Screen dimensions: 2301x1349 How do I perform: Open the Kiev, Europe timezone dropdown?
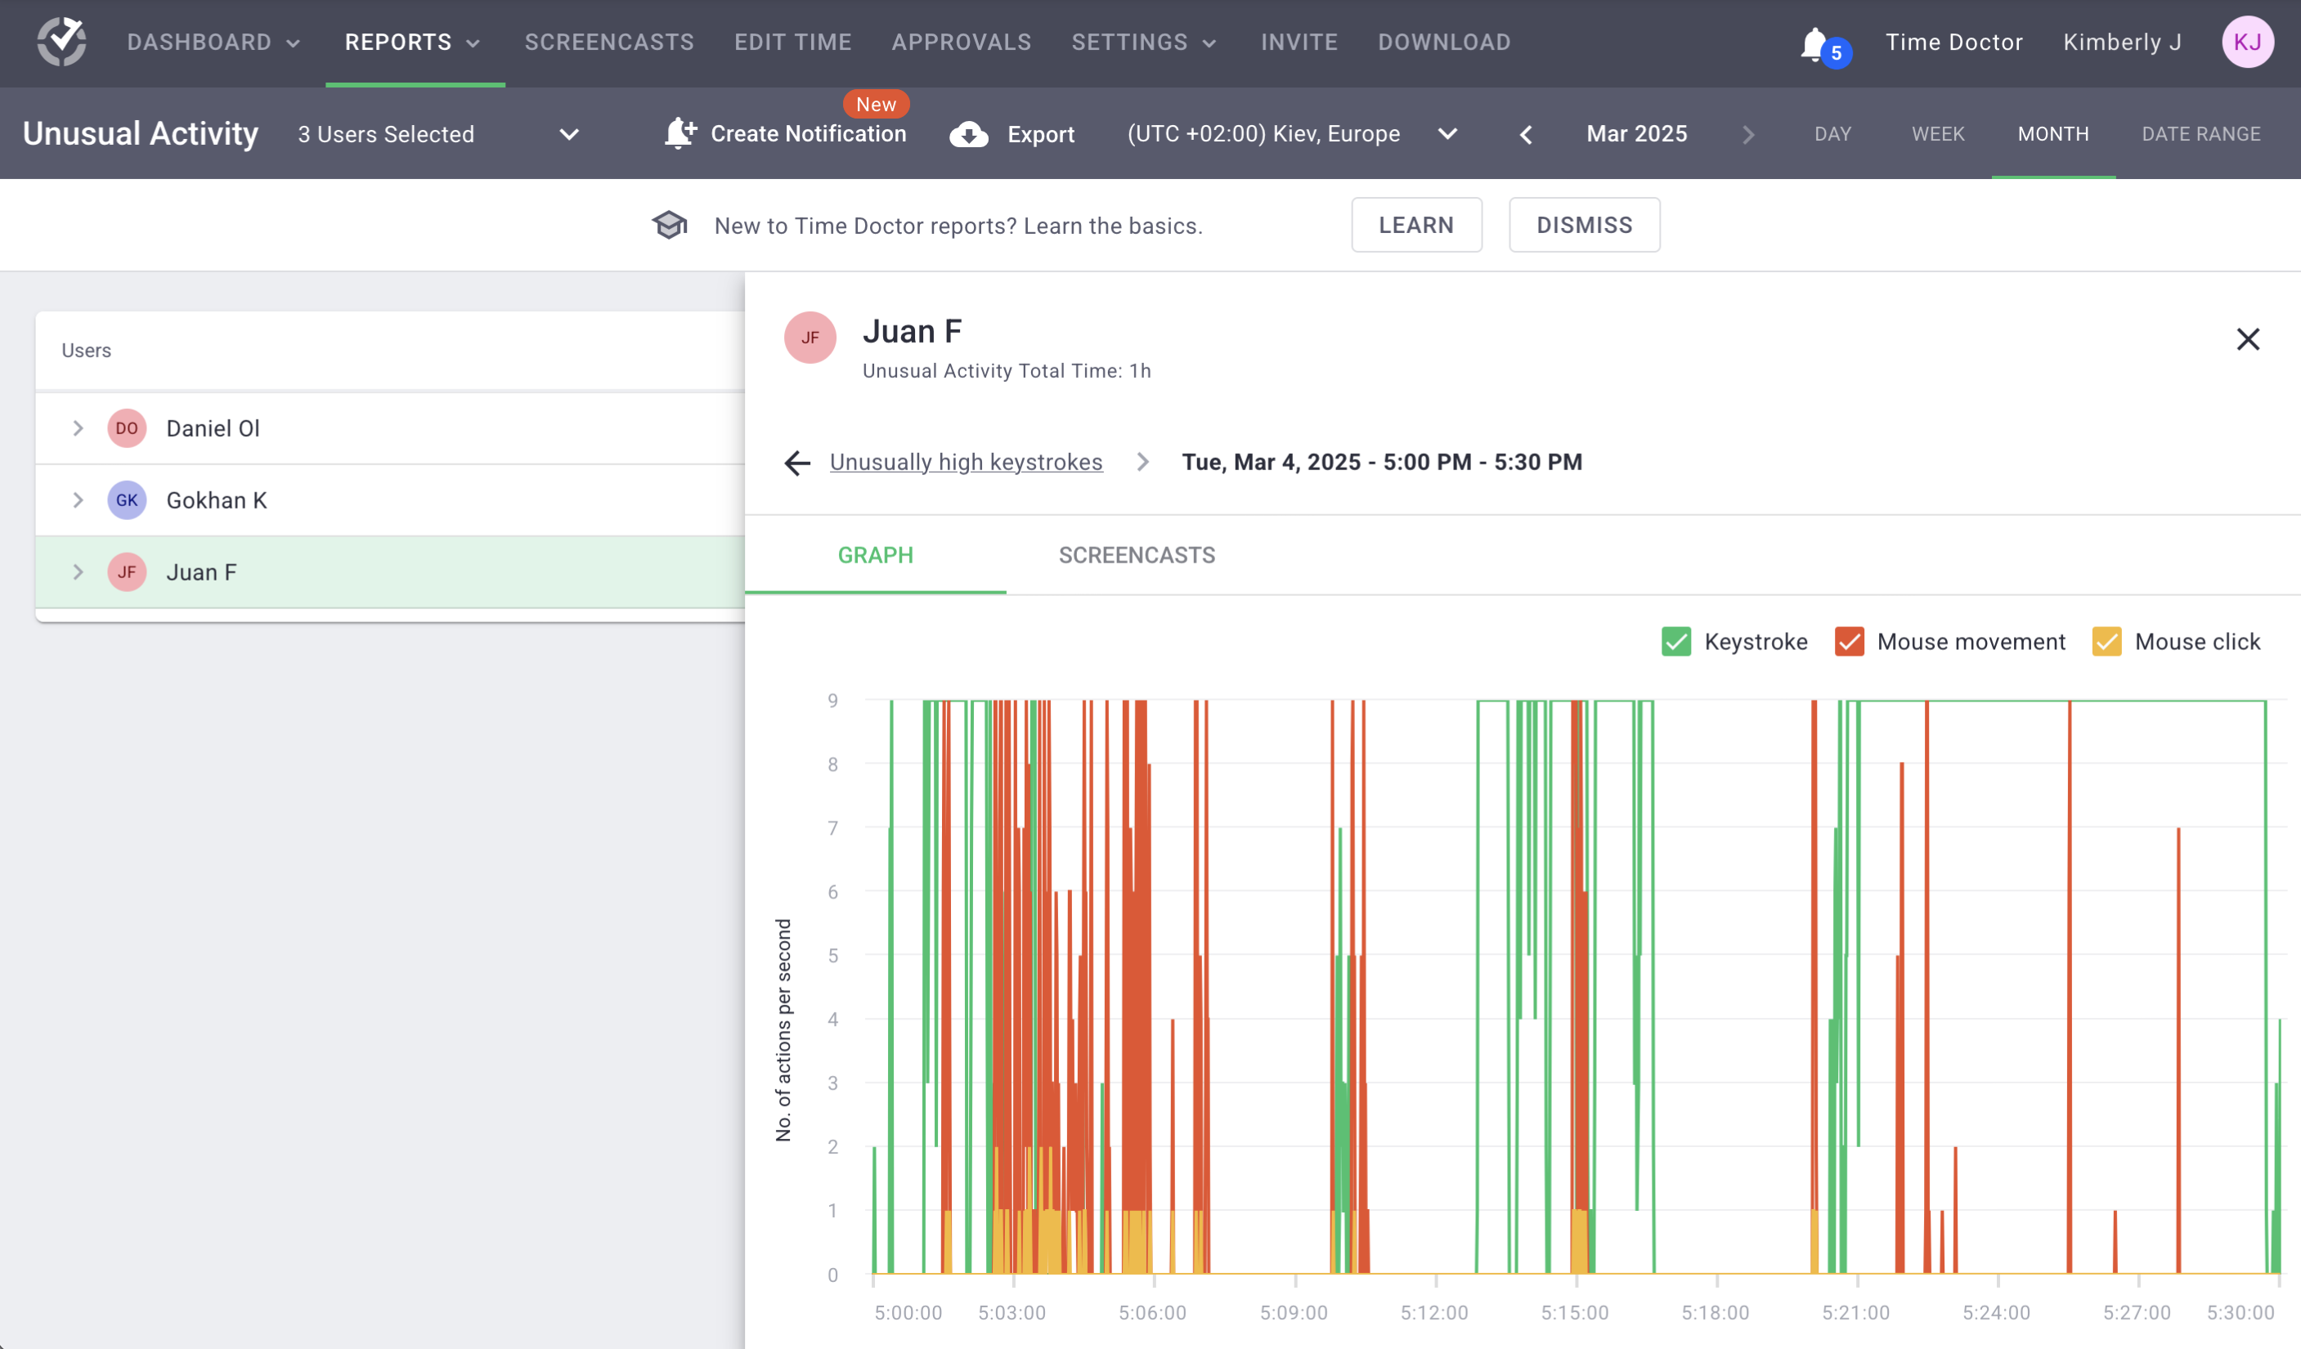[x=1448, y=134]
